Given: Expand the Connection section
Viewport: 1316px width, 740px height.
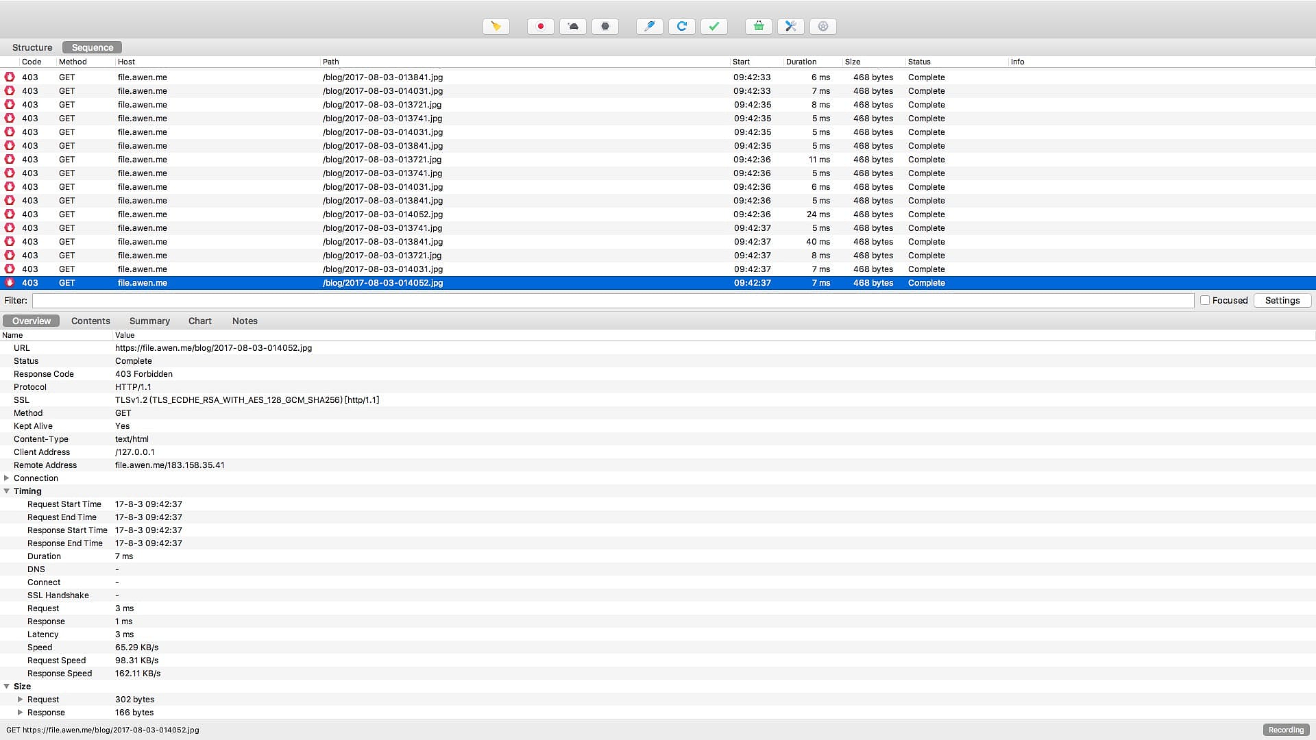Looking at the screenshot, I should pos(7,478).
